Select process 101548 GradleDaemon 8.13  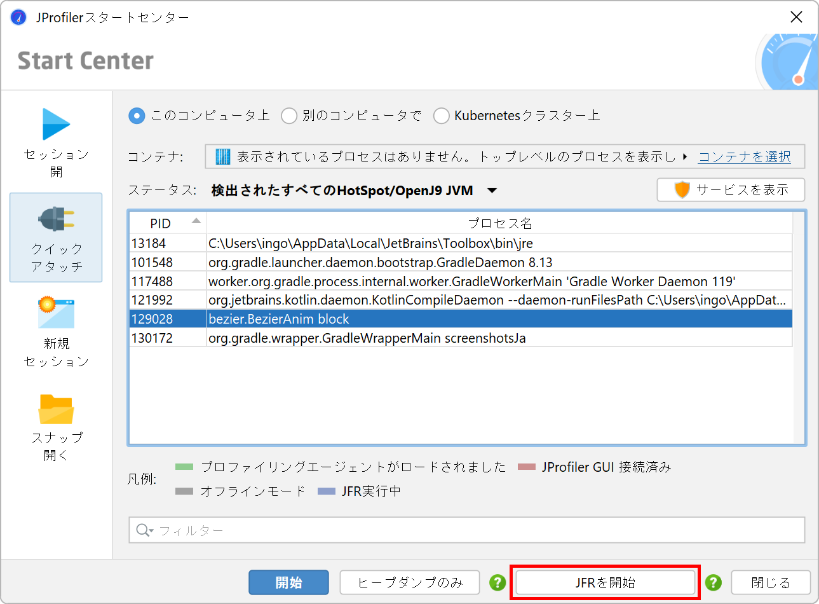pos(461,262)
